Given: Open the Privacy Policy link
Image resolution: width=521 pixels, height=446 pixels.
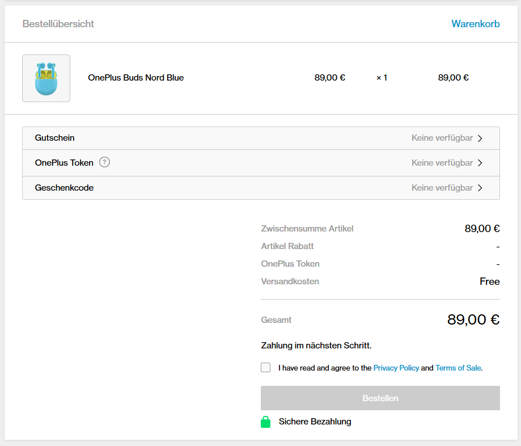Looking at the screenshot, I should 396,368.
